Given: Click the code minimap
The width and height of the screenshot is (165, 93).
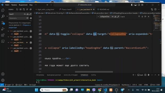Looking at the screenshot, I should point(156,23).
